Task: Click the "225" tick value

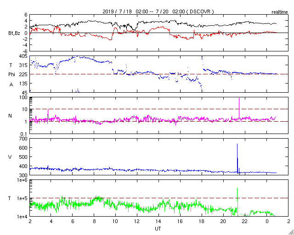Action: coord(24,74)
